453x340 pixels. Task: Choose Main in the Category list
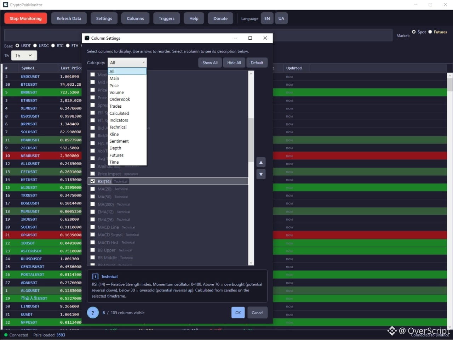[127, 78]
